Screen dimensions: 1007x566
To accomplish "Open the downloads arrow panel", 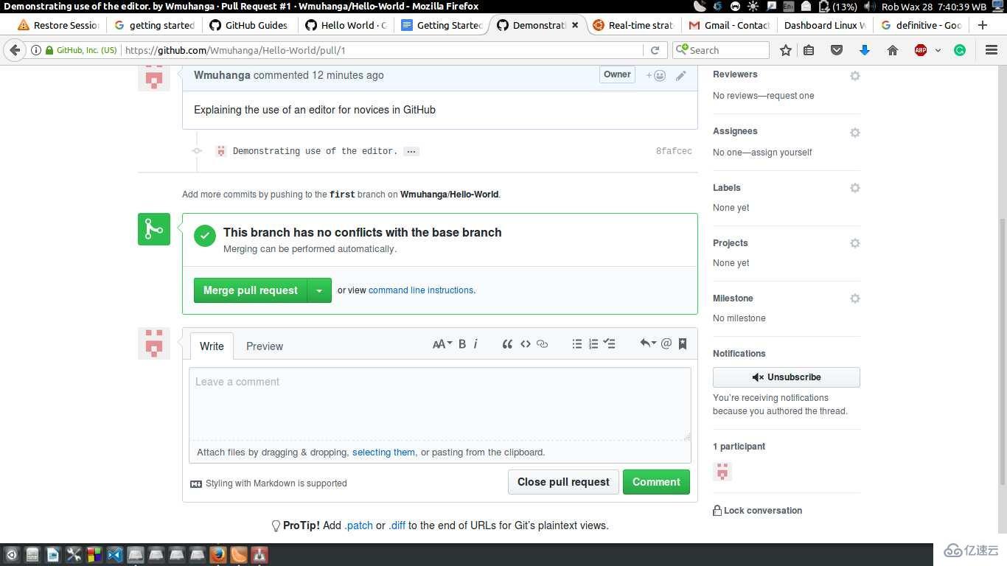I will click(x=865, y=50).
